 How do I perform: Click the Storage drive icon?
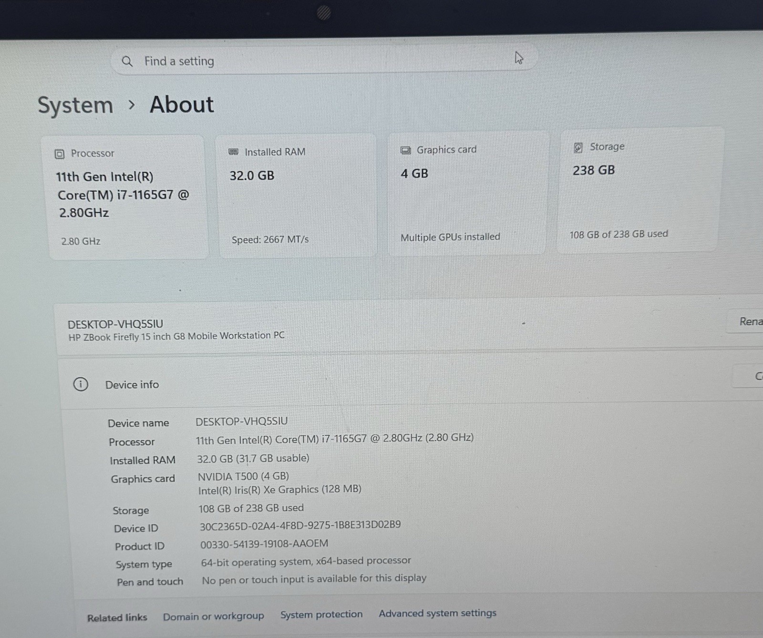[x=578, y=148]
